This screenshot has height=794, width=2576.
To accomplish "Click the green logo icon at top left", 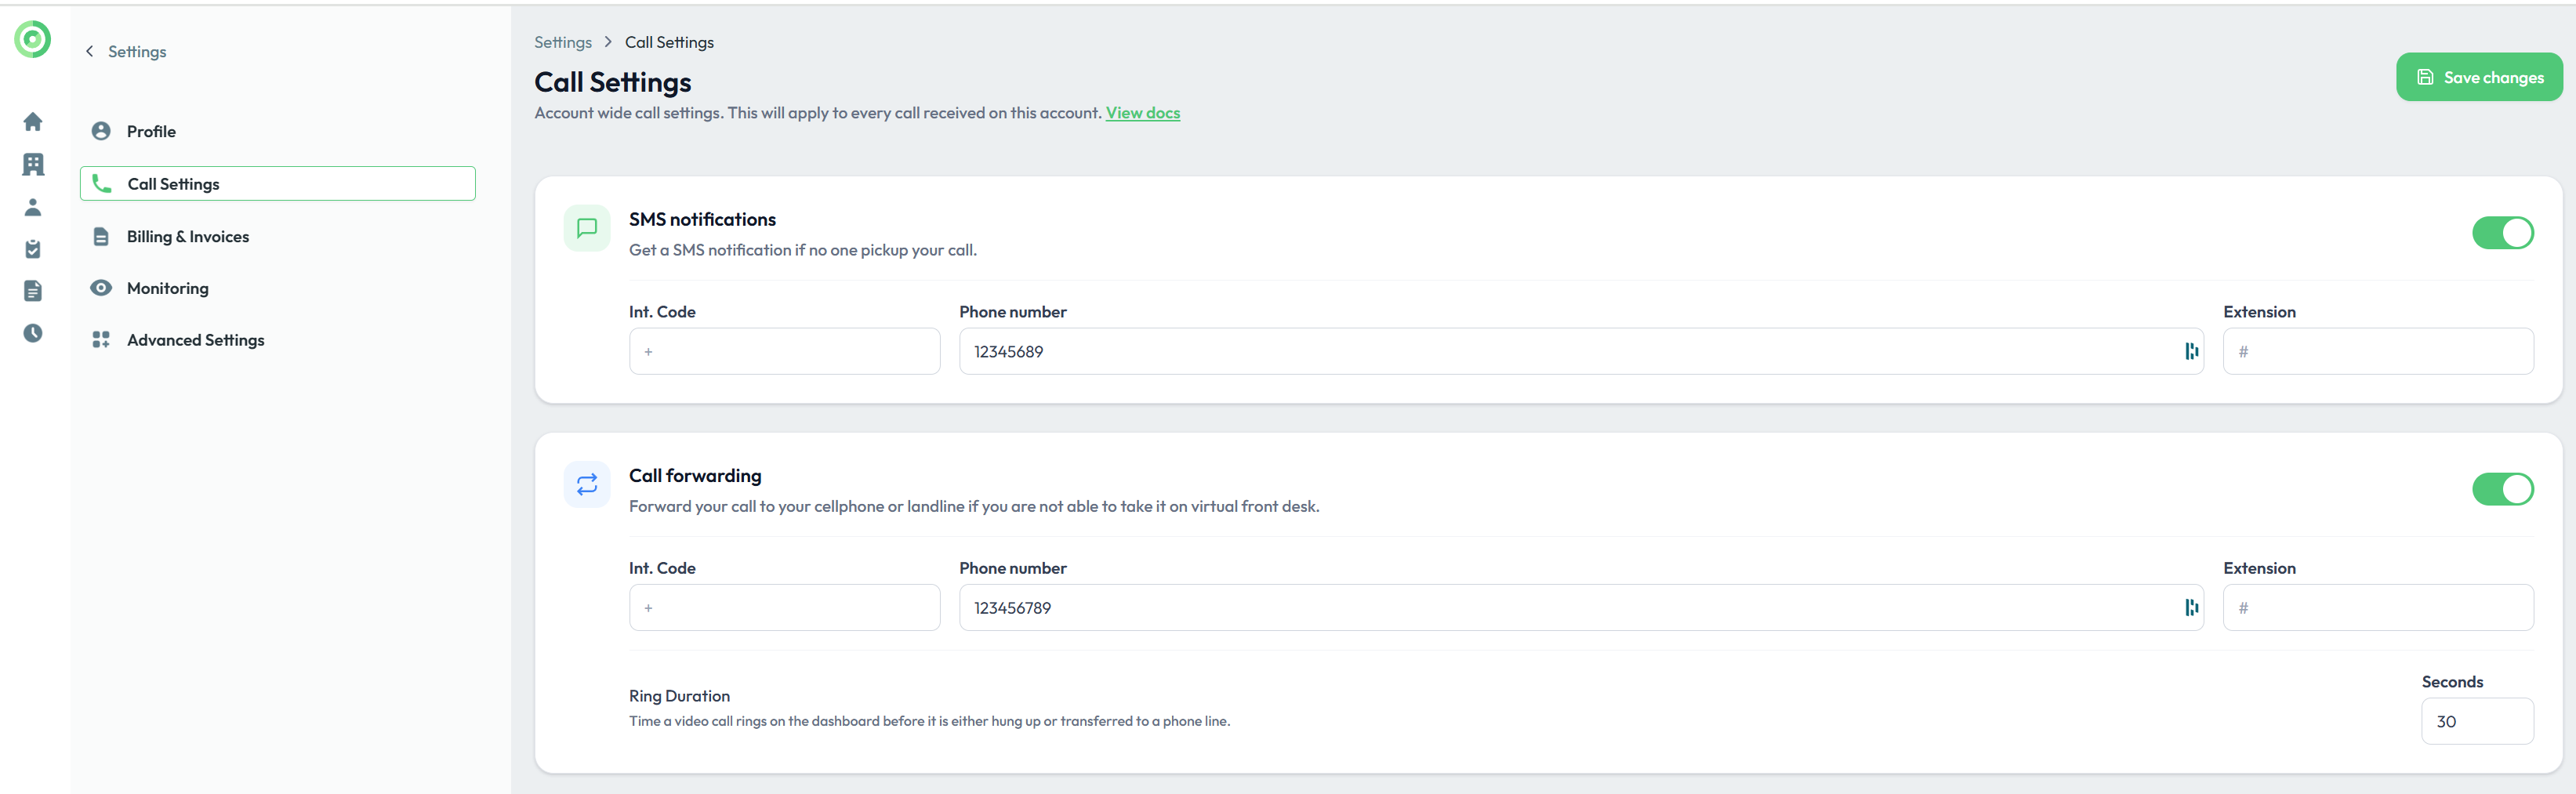I will pos(32,39).
